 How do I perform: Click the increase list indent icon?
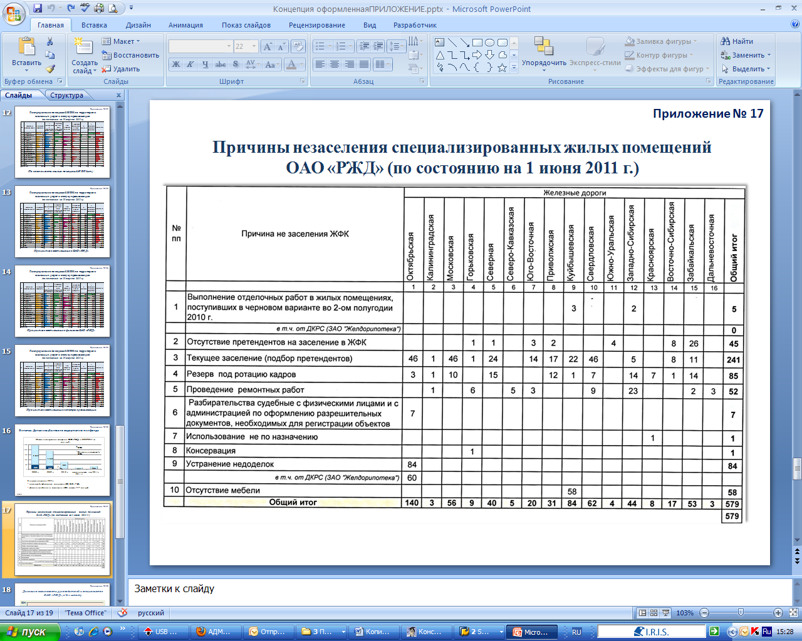378,46
